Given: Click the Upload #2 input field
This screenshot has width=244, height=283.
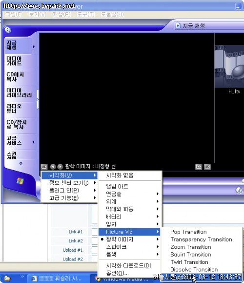Looking at the screenshot, I should pyautogui.click(x=95, y=259).
